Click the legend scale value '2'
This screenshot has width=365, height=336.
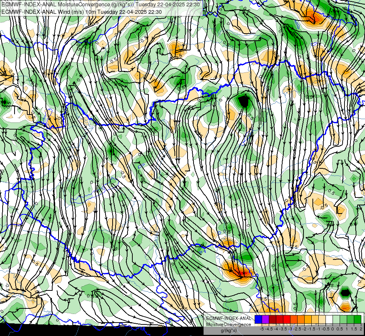click(361, 329)
